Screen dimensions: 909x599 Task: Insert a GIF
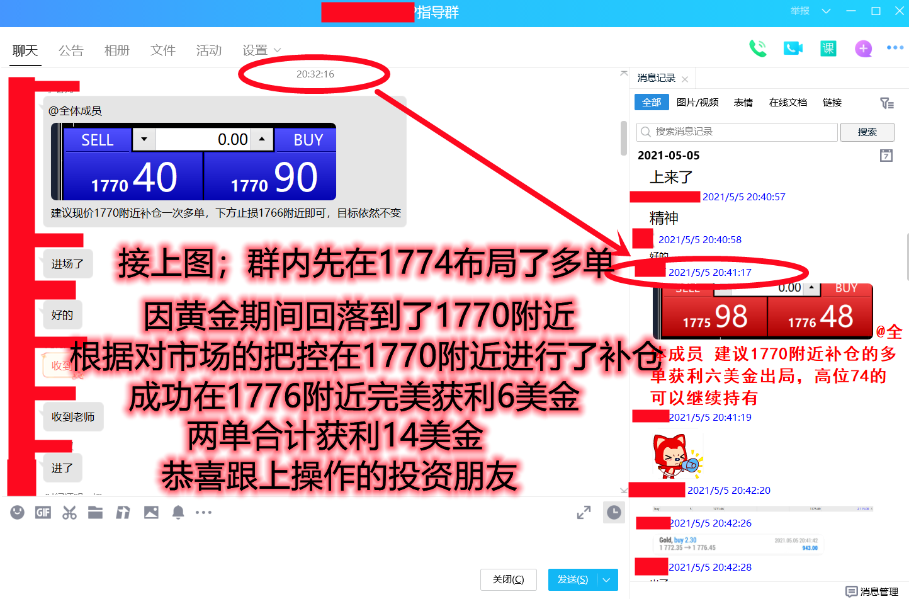pyautogui.click(x=43, y=512)
